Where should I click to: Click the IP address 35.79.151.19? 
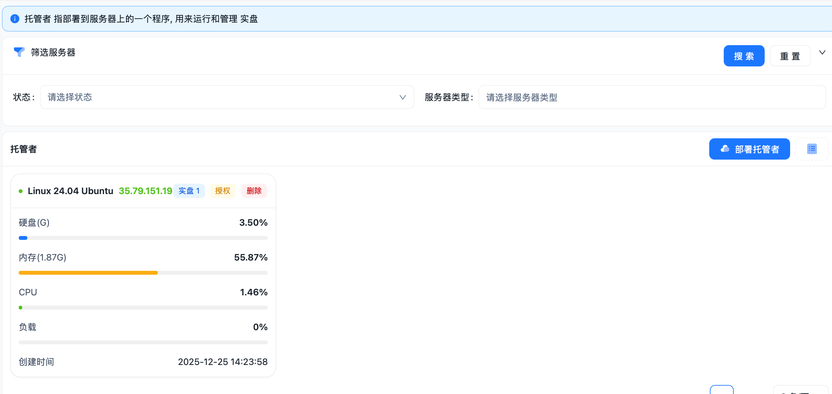tap(145, 191)
